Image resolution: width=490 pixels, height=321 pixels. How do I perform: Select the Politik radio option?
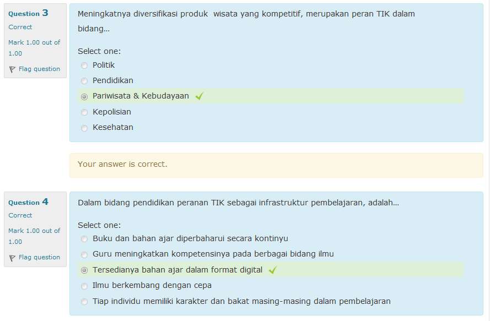coord(84,66)
